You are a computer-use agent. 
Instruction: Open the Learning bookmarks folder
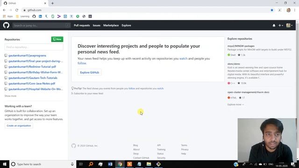tap(23, 16)
